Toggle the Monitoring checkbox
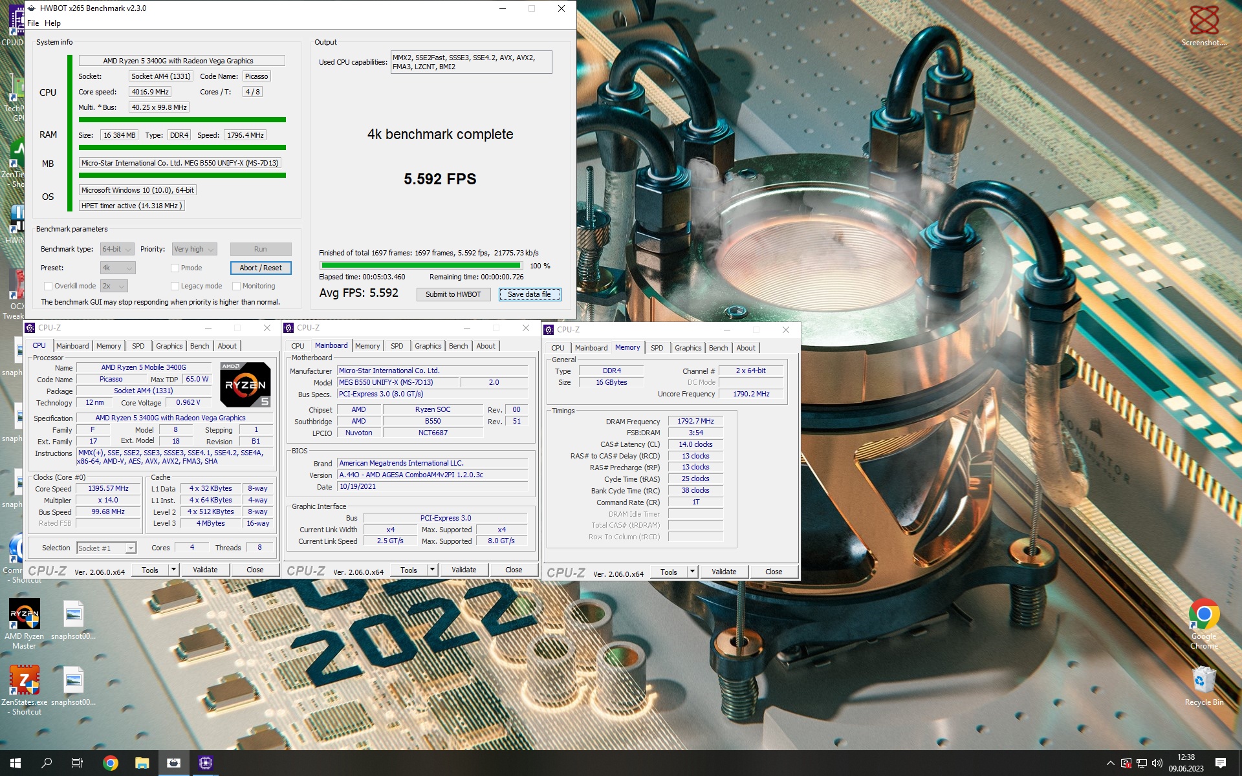Image resolution: width=1242 pixels, height=776 pixels. (x=236, y=286)
